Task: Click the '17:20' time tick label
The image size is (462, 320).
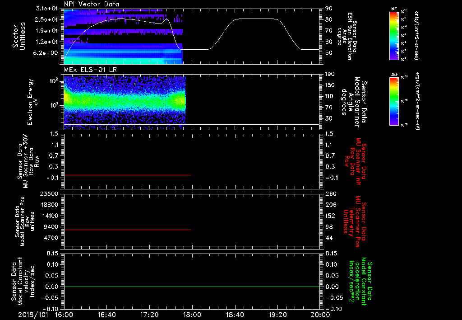Action: (149, 315)
